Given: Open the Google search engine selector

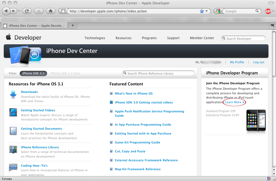Looking at the screenshot, I should pos(218,11).
